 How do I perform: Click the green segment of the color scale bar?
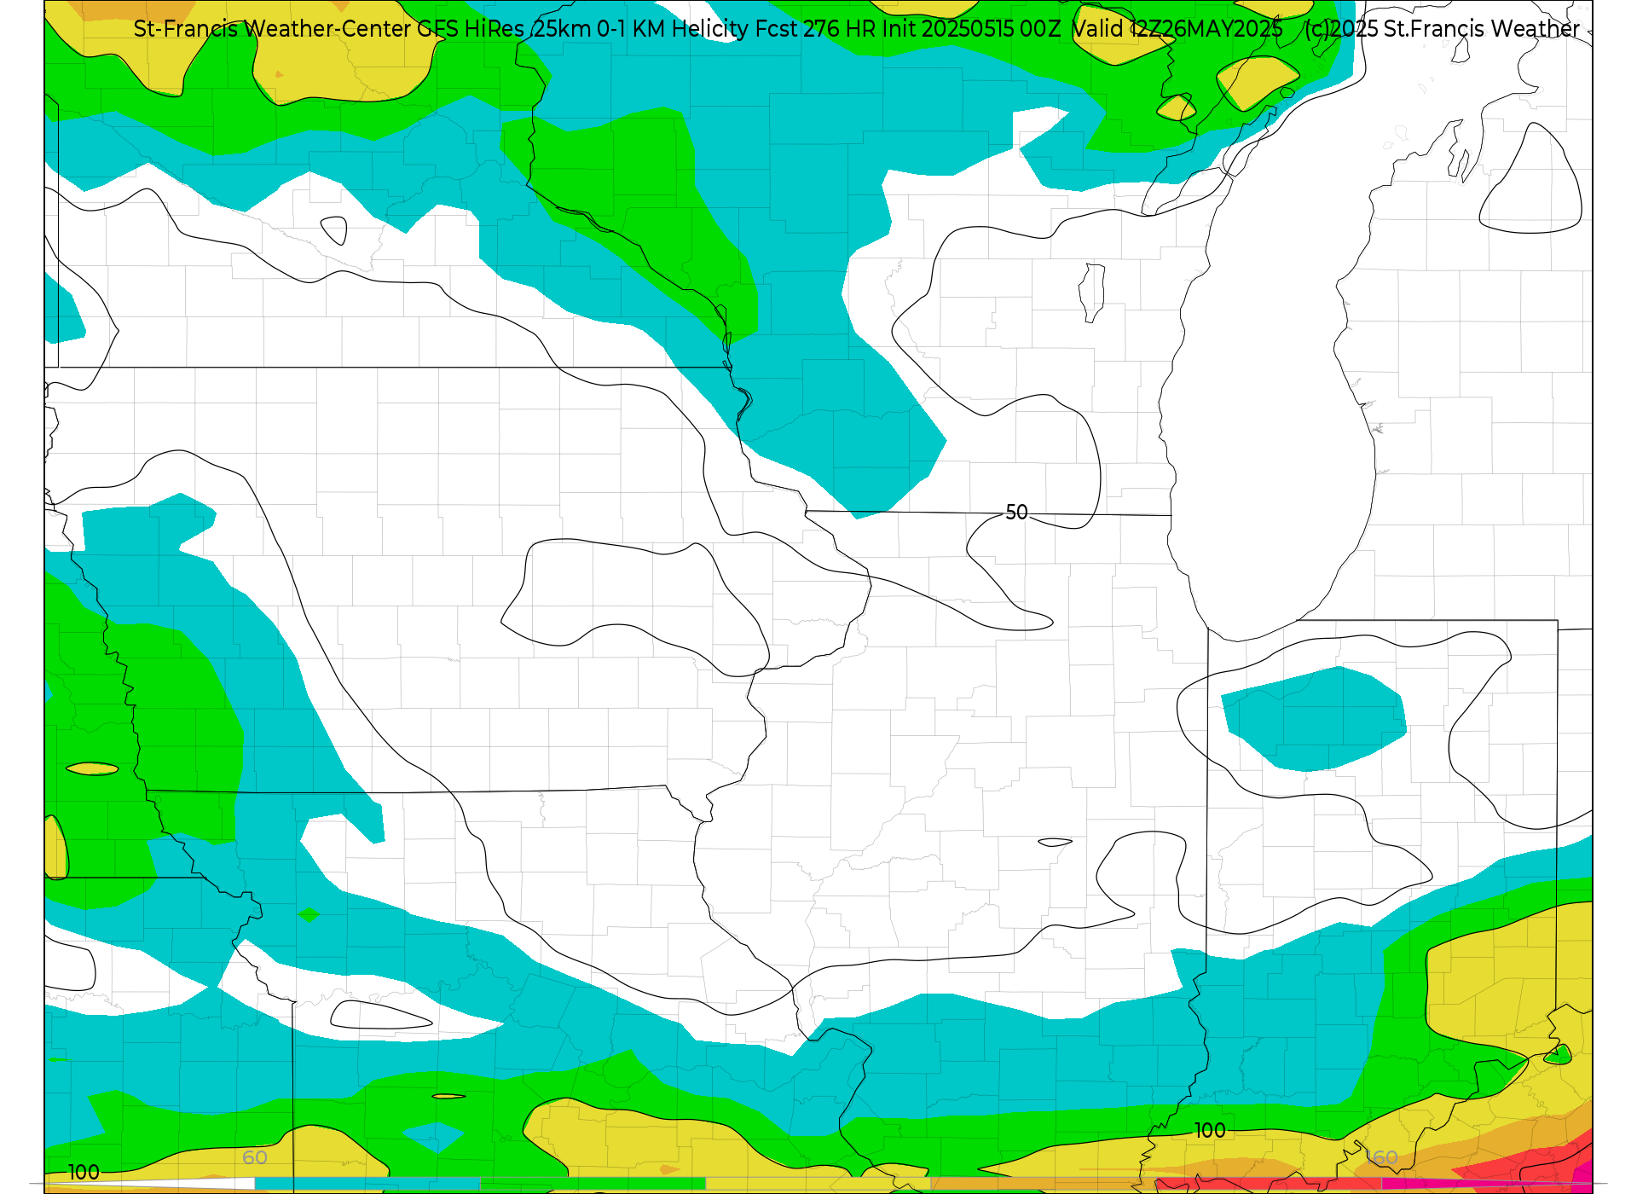coord(593,1183)
